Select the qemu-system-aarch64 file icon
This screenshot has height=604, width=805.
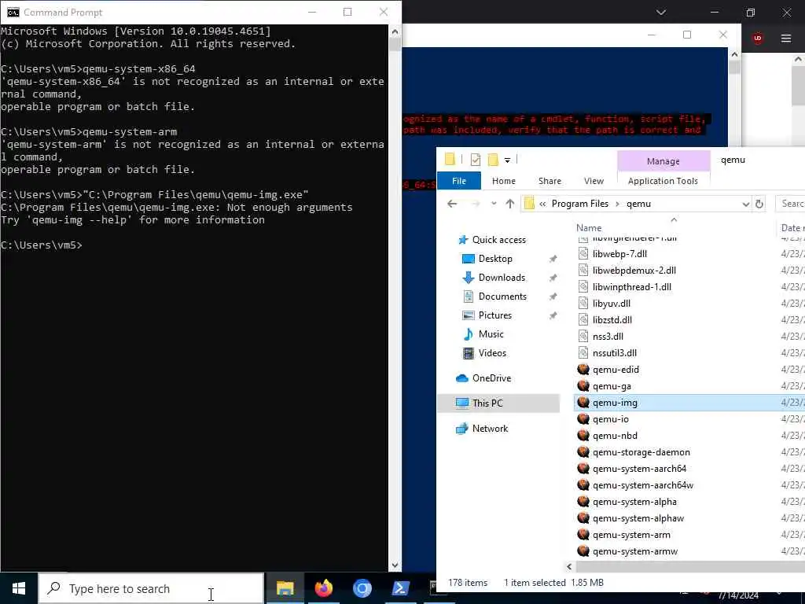pyautogui.click(x=583, y=469)
